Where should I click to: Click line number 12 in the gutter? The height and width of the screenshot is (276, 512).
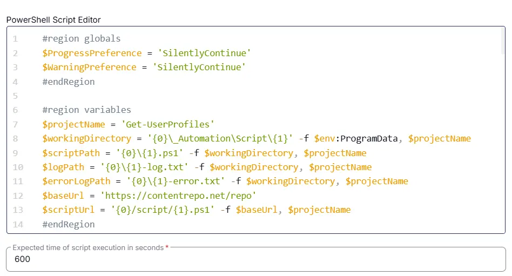pos(17,196)
